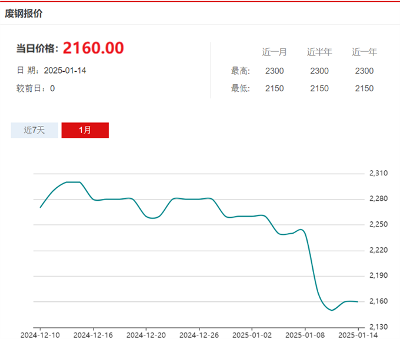Click the 2,220 y-axis label
Image resolution: width=400 pixels, height=339 pixels.
point(379,250)
